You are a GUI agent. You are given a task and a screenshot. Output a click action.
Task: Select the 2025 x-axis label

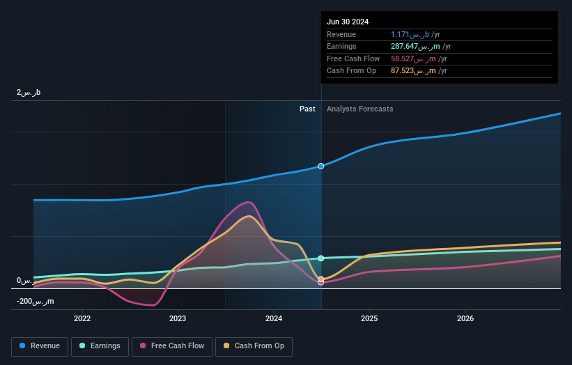(x=369, y=318)
